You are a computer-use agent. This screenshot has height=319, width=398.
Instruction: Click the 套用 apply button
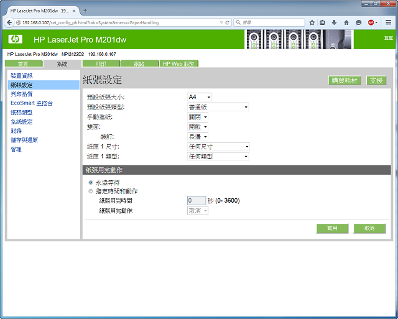click(332, 228)
